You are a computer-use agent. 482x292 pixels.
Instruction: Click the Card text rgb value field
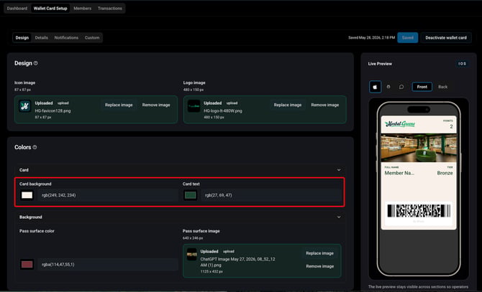click(x=270, y=195)
